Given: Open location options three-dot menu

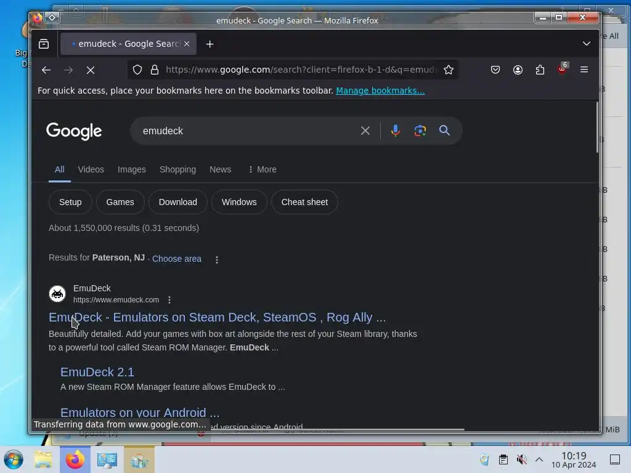Looking at the screenshot, I should pyautogui.click(x=217, y=260).
